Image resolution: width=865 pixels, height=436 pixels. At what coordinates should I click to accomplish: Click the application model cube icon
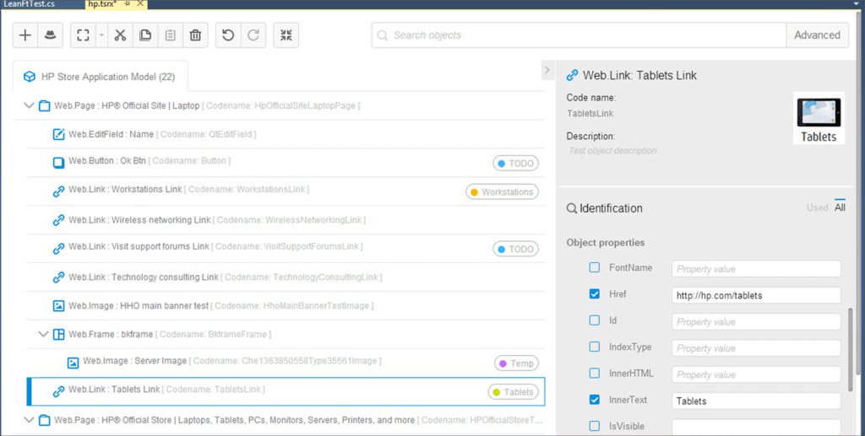tap(30, 77)
